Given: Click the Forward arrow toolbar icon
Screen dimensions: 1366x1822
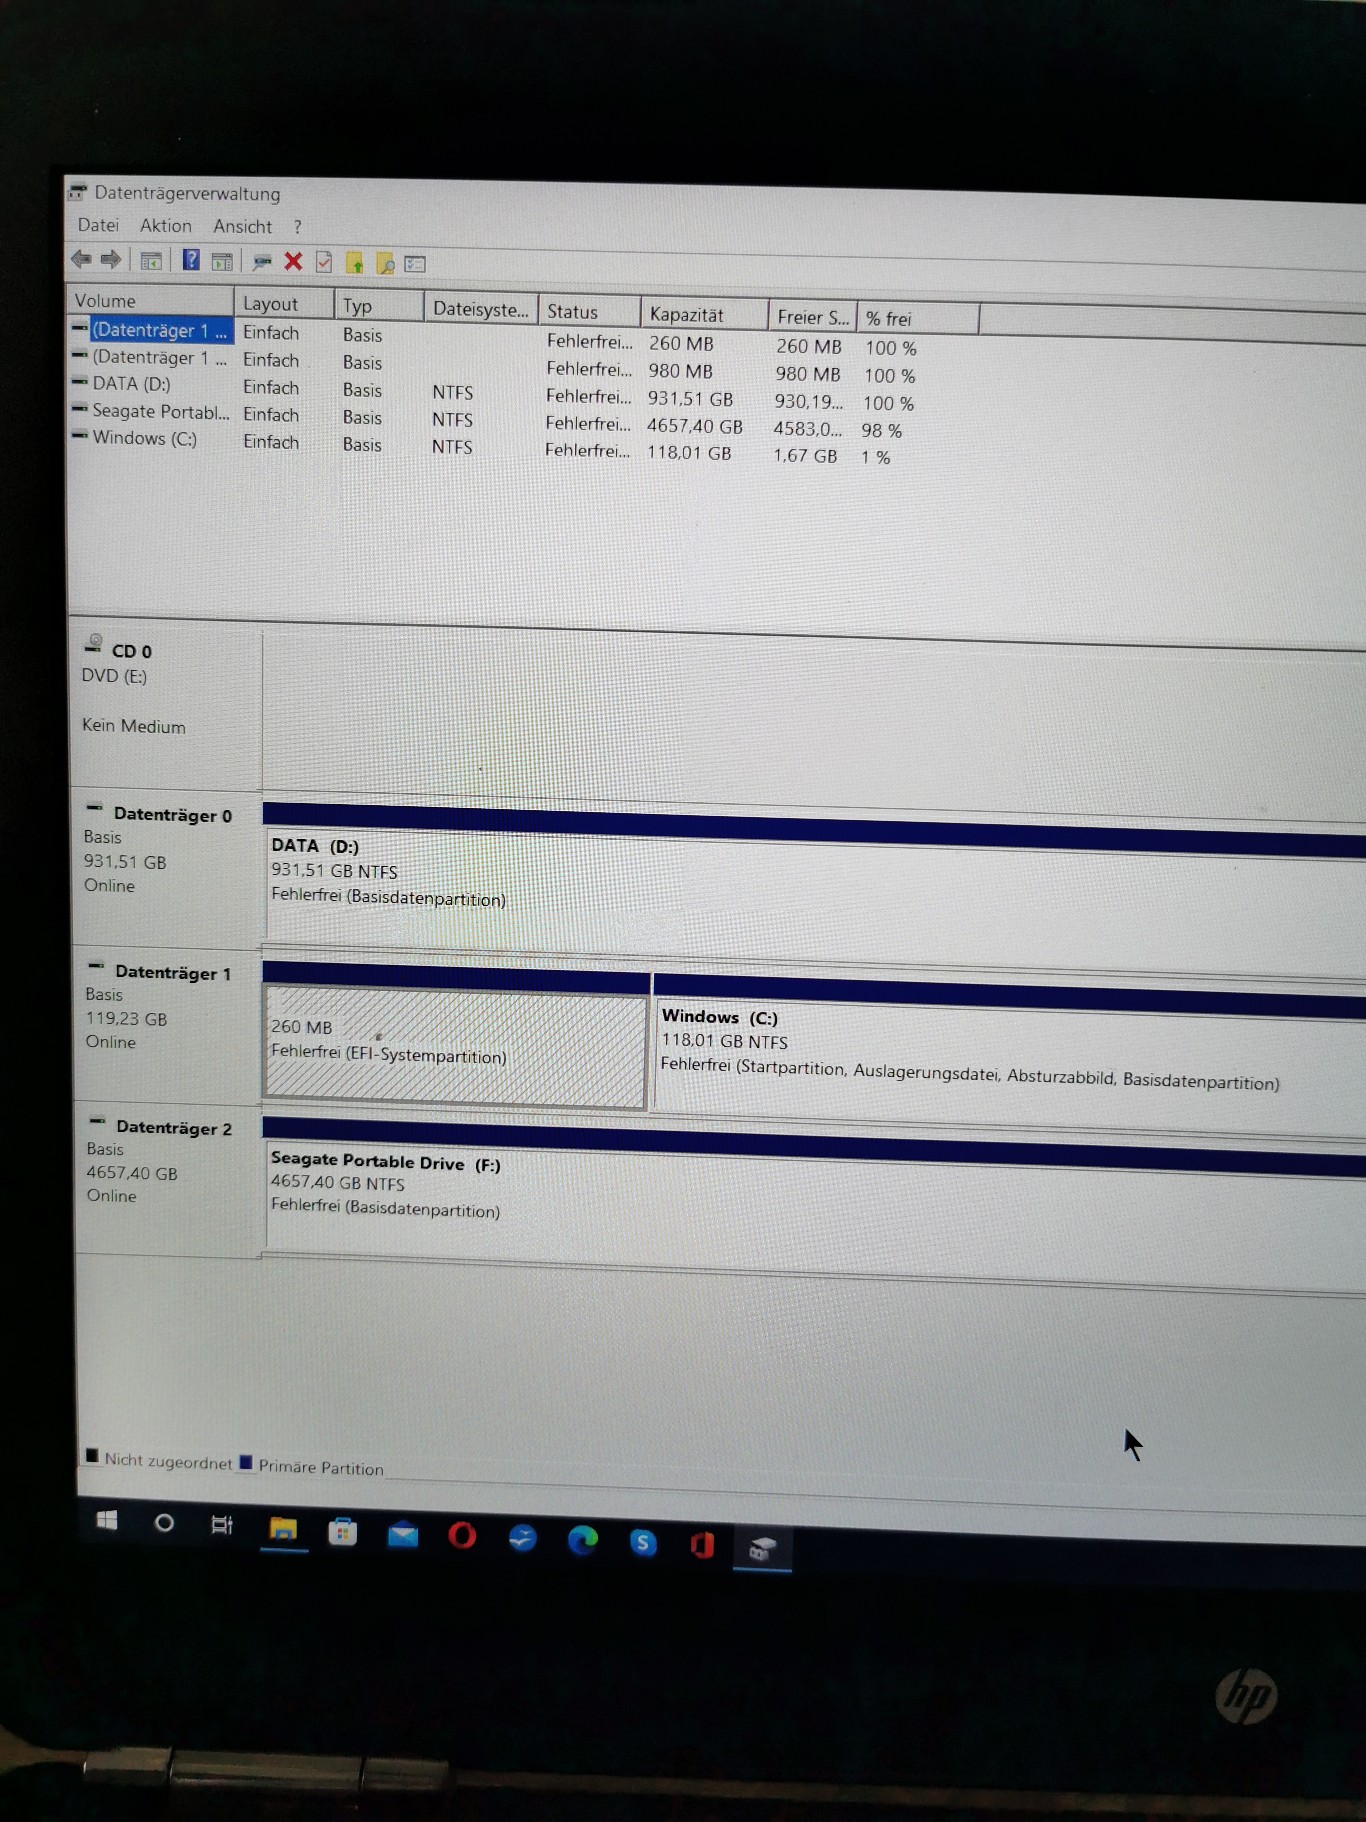Looking at the screenshot, I should click(111, 260).
